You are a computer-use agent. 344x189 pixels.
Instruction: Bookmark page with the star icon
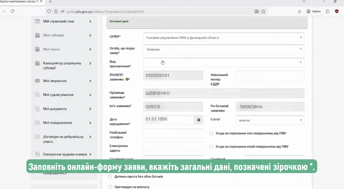(263, 12)
